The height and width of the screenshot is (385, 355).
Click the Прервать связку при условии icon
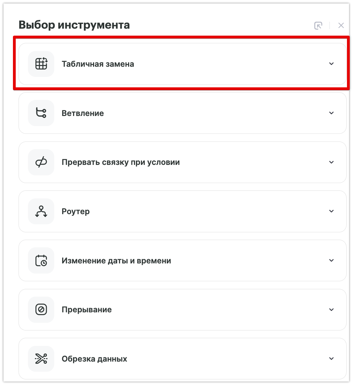[x=41, y=162]
